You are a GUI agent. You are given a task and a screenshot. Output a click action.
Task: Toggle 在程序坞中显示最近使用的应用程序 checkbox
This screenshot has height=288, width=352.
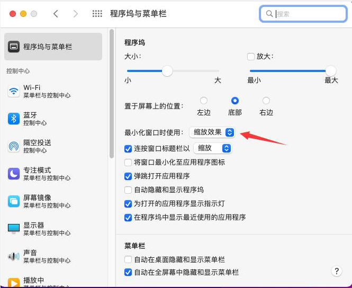click(128, 218)
